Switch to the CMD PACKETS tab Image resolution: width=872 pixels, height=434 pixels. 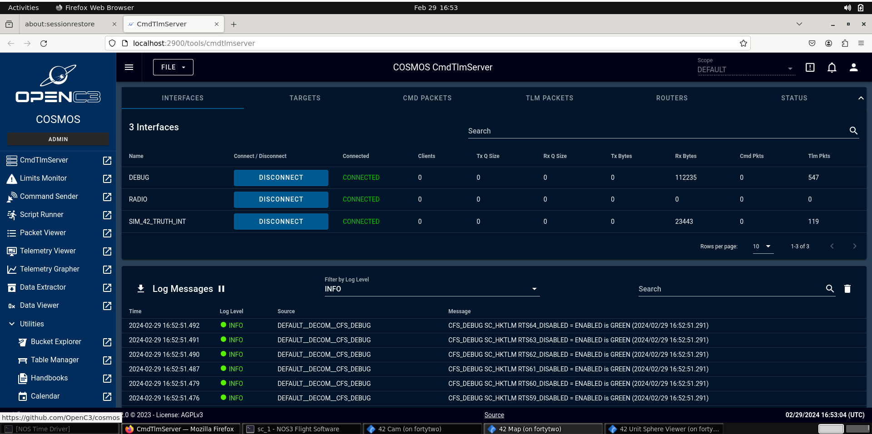[427, 98]
